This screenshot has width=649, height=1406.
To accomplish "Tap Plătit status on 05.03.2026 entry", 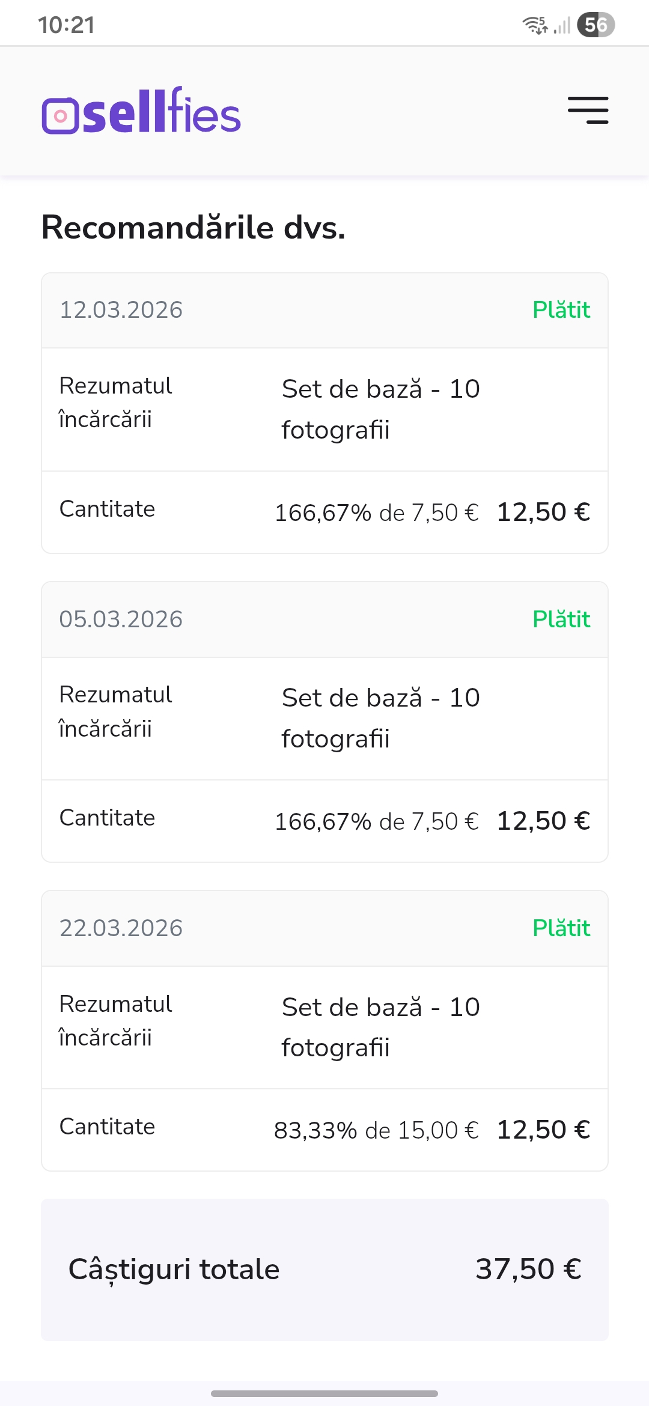I will pos(561,619).
